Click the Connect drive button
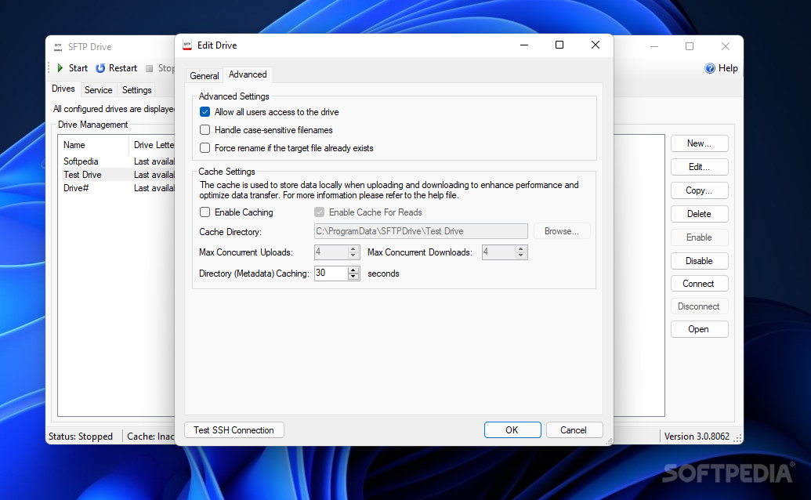Viewport: 811px width, 500px height. [x=699, y=284]
